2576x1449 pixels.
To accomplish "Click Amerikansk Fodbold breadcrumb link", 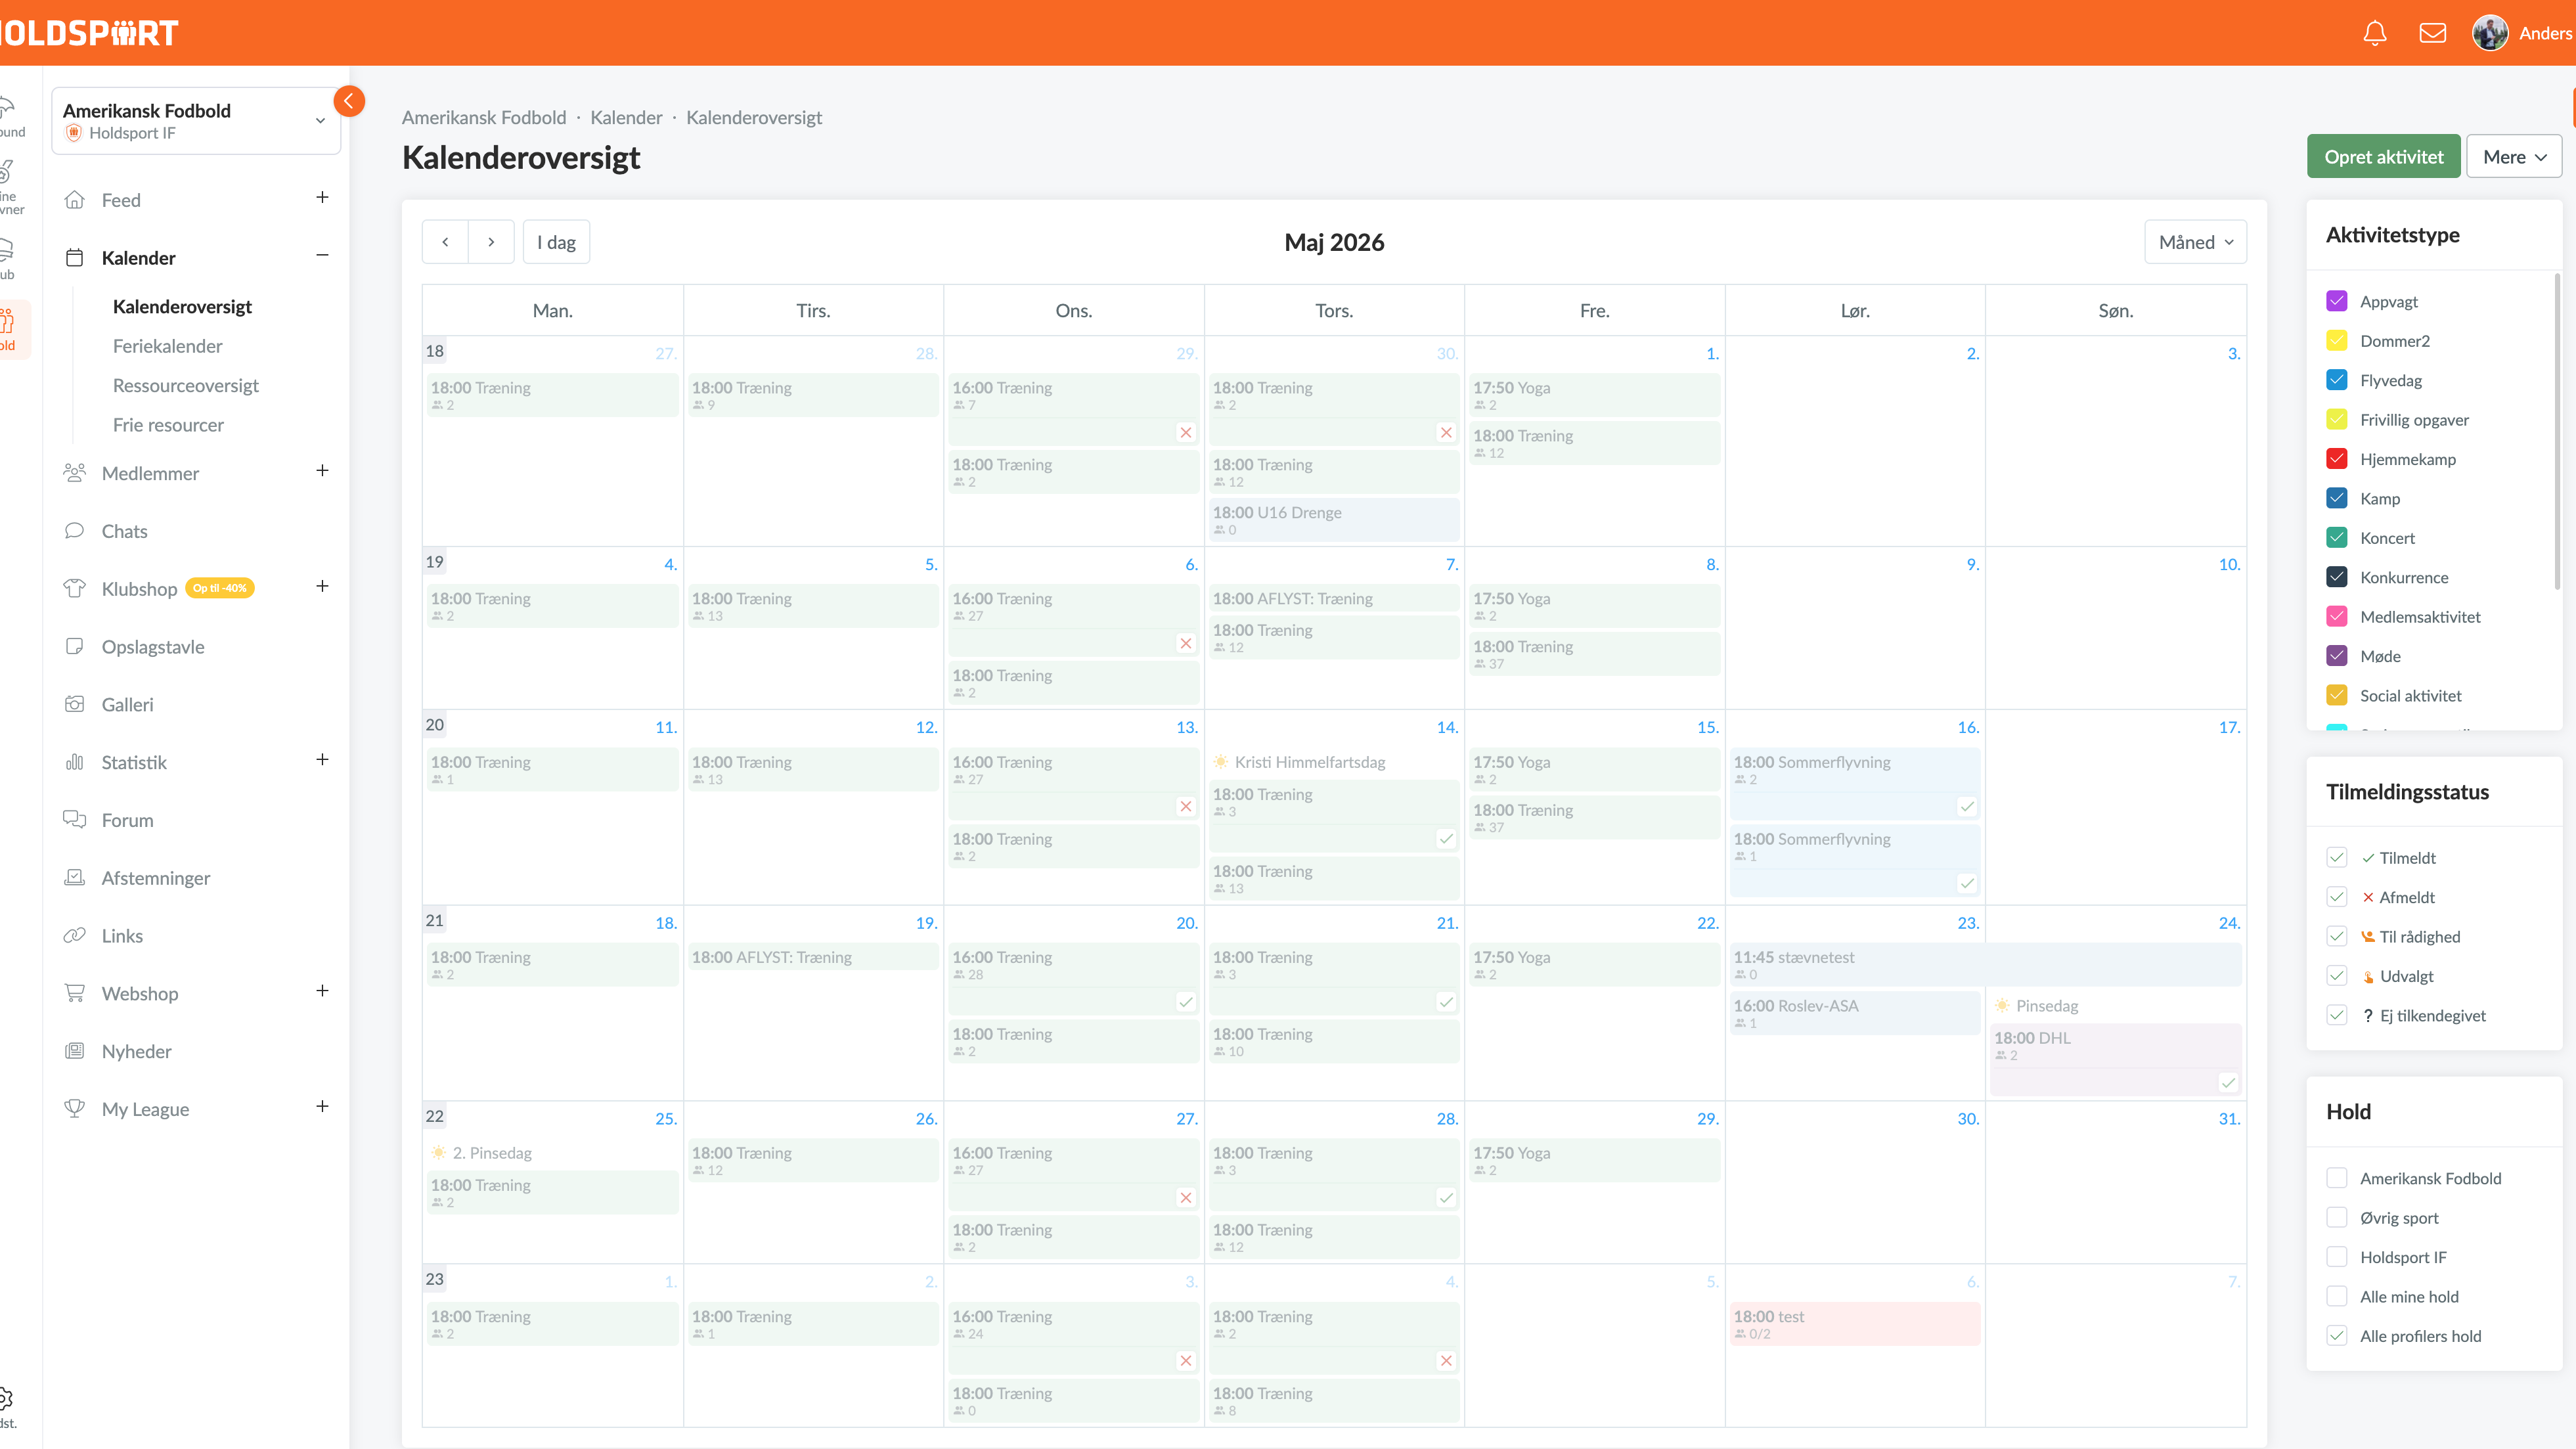I will pos(484,118).
